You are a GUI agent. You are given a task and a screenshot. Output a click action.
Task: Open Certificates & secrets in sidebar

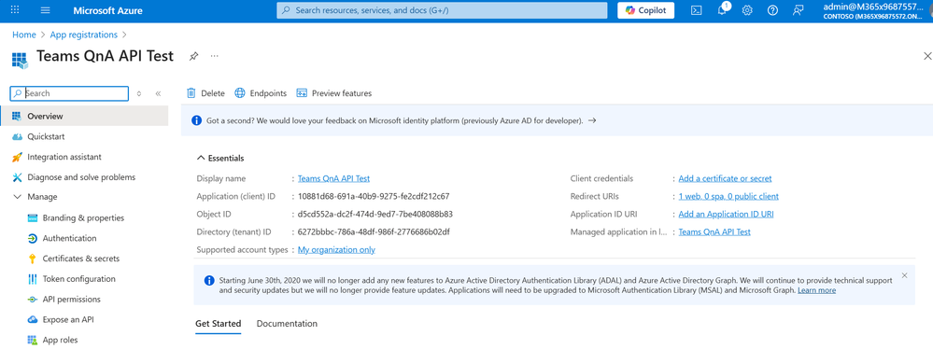point(81,259)
